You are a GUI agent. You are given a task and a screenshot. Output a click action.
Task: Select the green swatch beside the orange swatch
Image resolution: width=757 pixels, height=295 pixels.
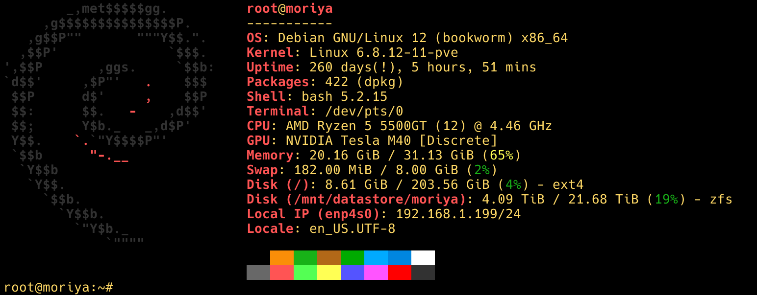pyautogui.click(x=305, y=258)
